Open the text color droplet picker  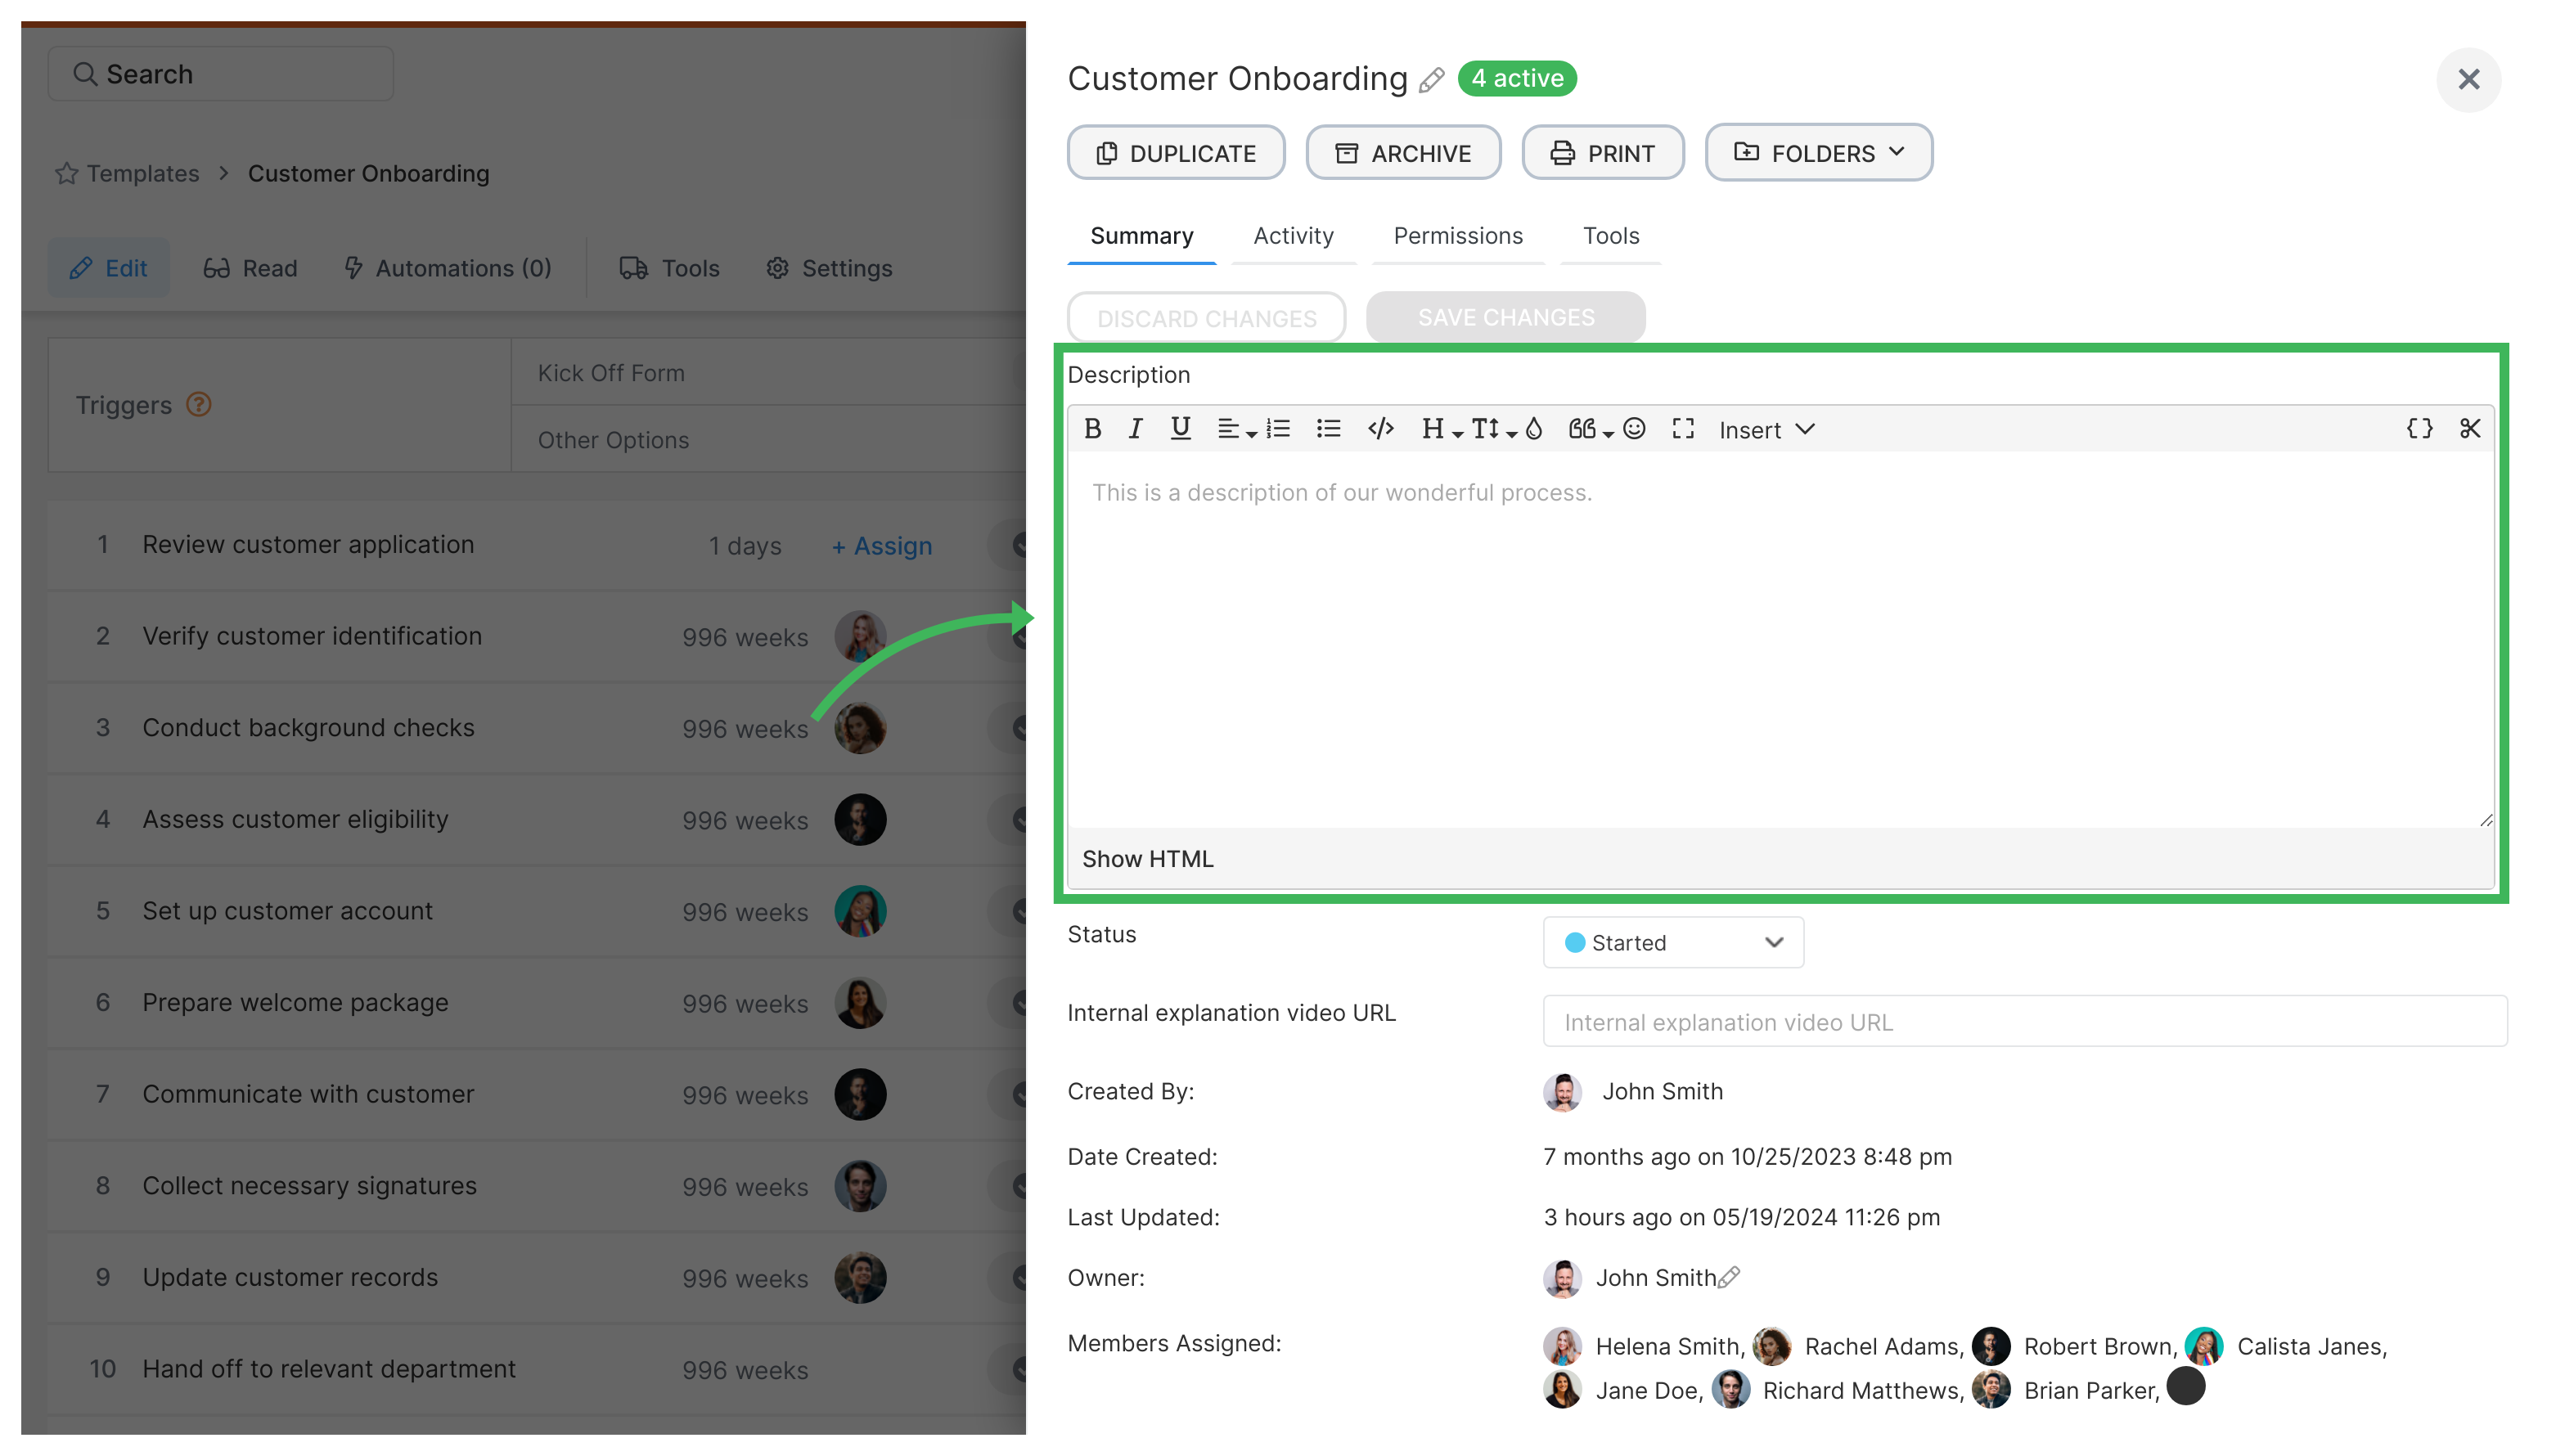(x=1534, y=429)
